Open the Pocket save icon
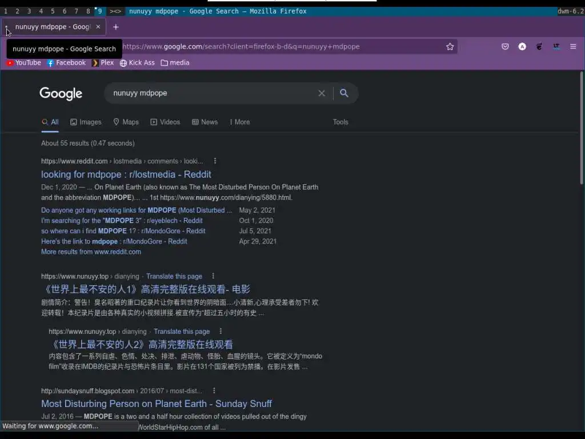The height and width of the screenshot is (439, 585). [505, 47]
